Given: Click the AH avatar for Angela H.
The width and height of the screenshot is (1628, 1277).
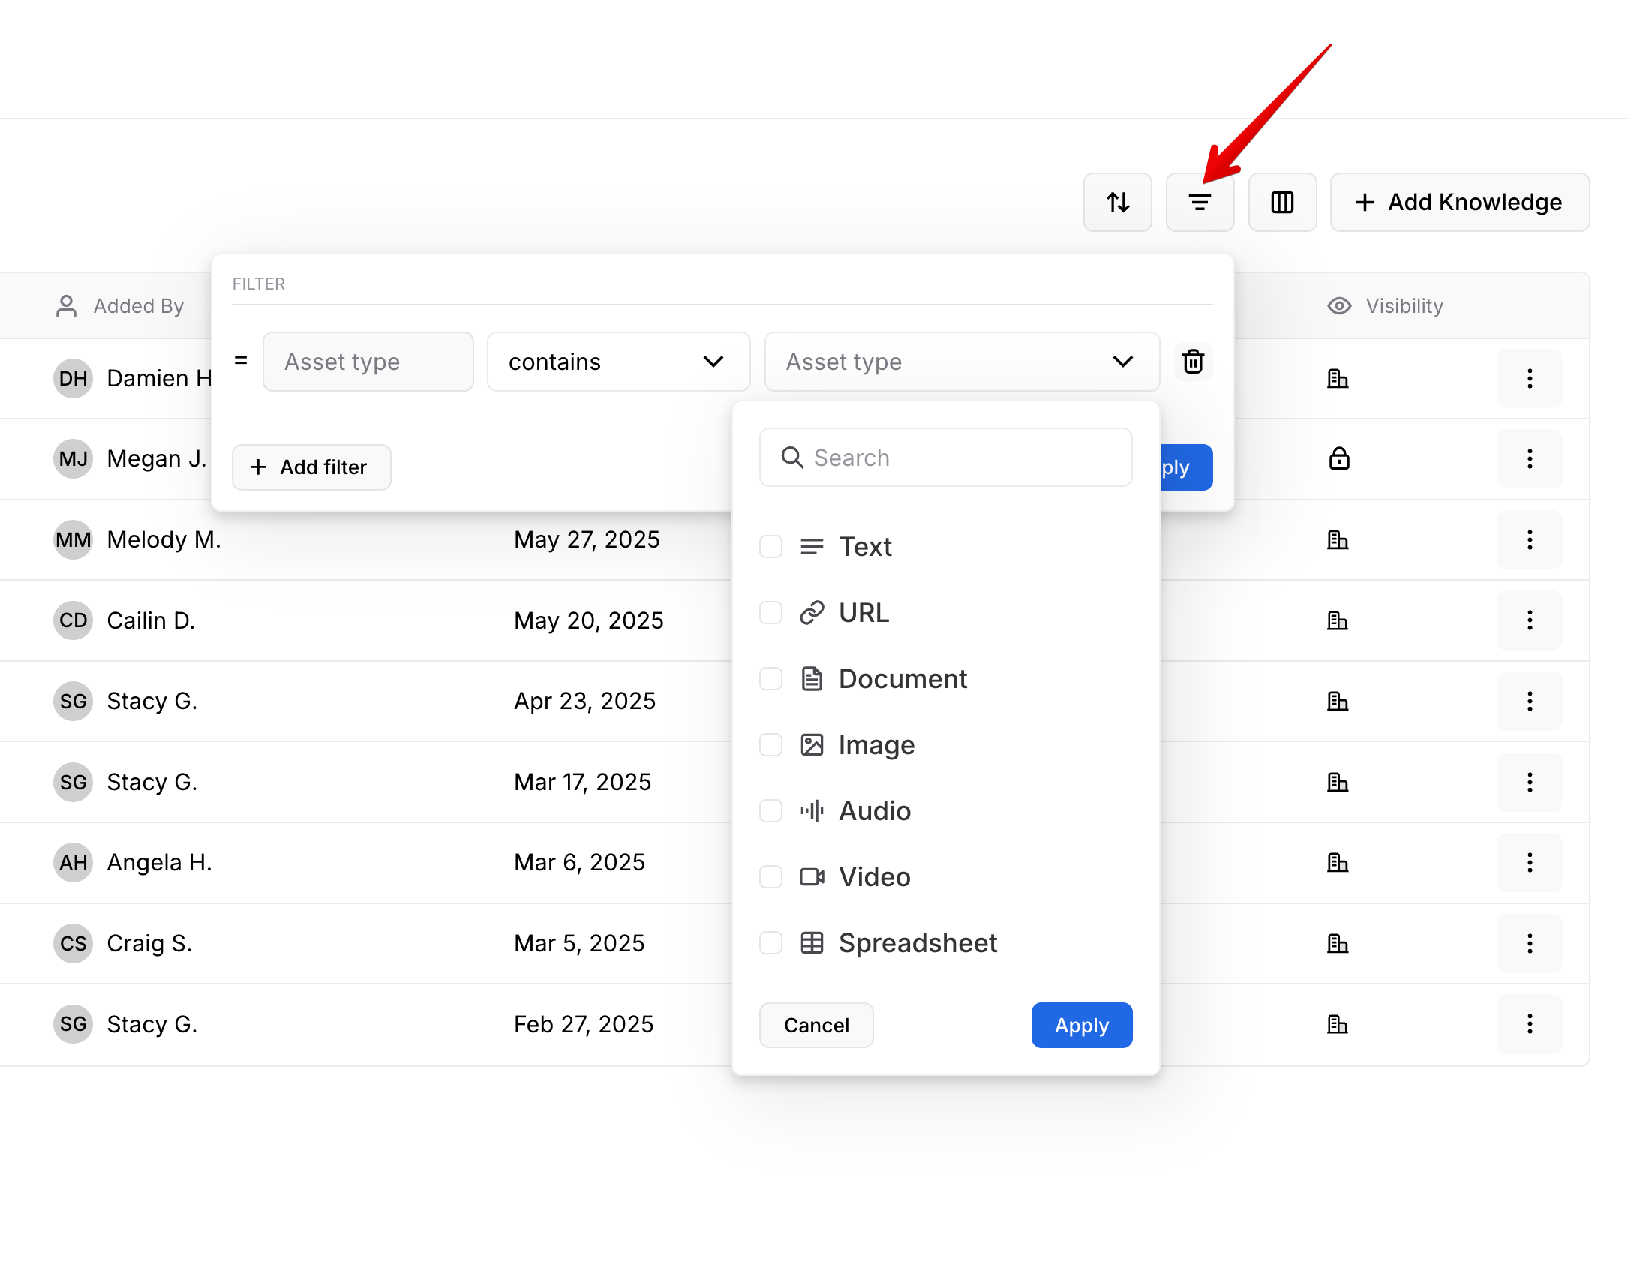Looking at the screenshot, I should pos(73,862).
